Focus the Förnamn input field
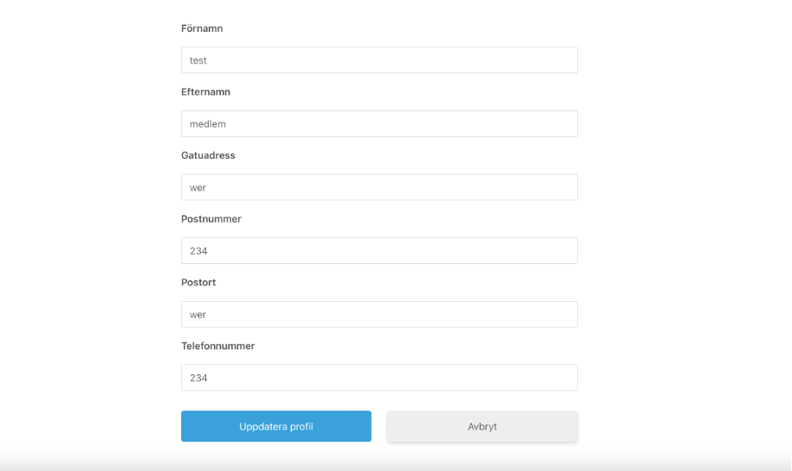This screenshot has width=792, height=471. point(380,60)
